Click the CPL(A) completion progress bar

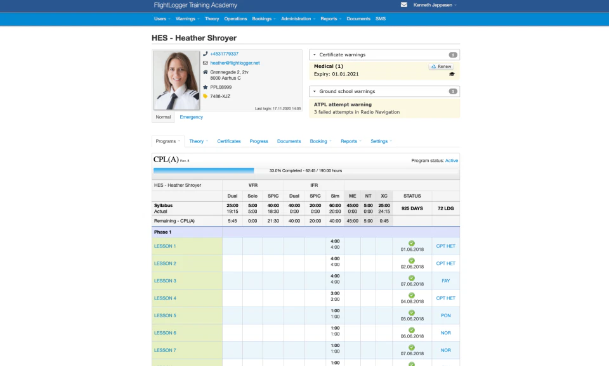203,170
